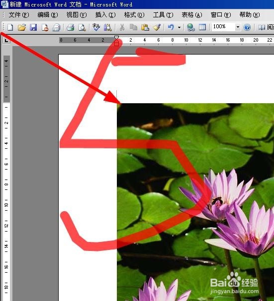Run spelling and grammar check
Screen dimensions: 274x301
pyautogui.click(x=96, y=27)
